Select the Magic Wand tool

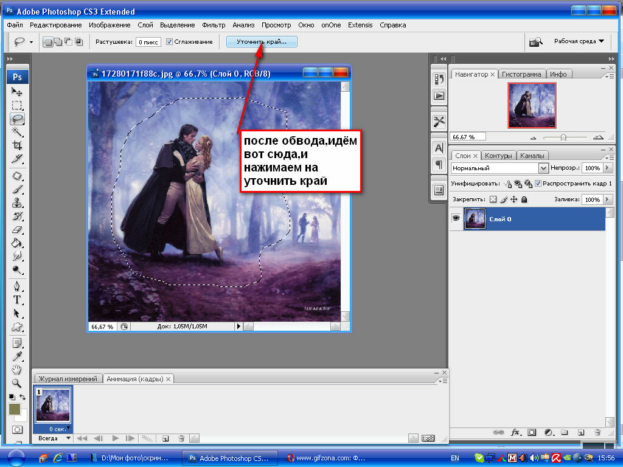pos(18,132)
